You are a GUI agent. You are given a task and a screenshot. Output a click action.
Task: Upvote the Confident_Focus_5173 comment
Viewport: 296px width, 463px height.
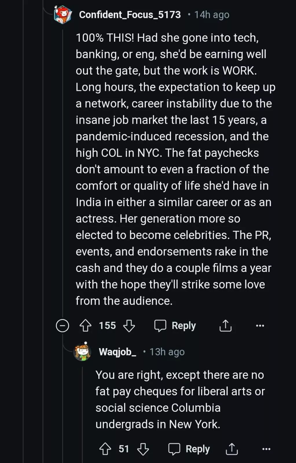[85, 326]
